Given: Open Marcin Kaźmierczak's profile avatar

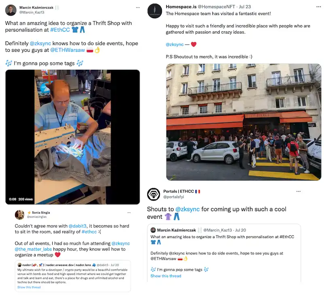Looking at the screenshot, I should (11, 10).
